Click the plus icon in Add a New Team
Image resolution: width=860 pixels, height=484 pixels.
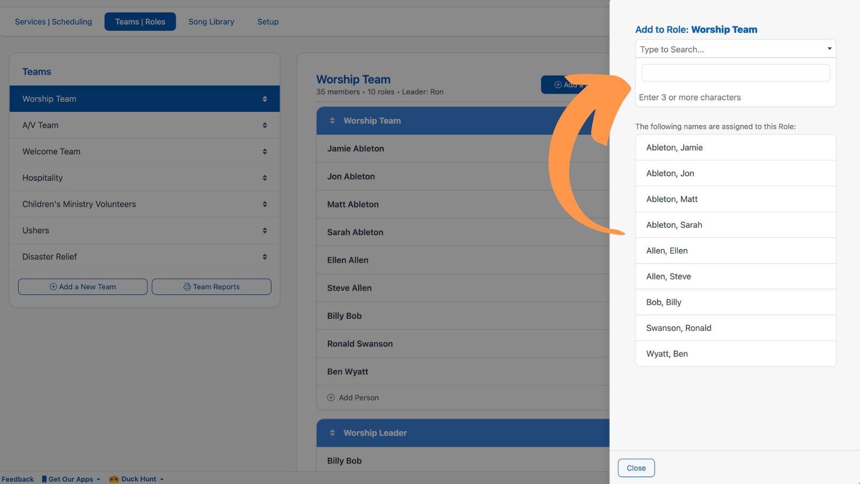(53, 287)
